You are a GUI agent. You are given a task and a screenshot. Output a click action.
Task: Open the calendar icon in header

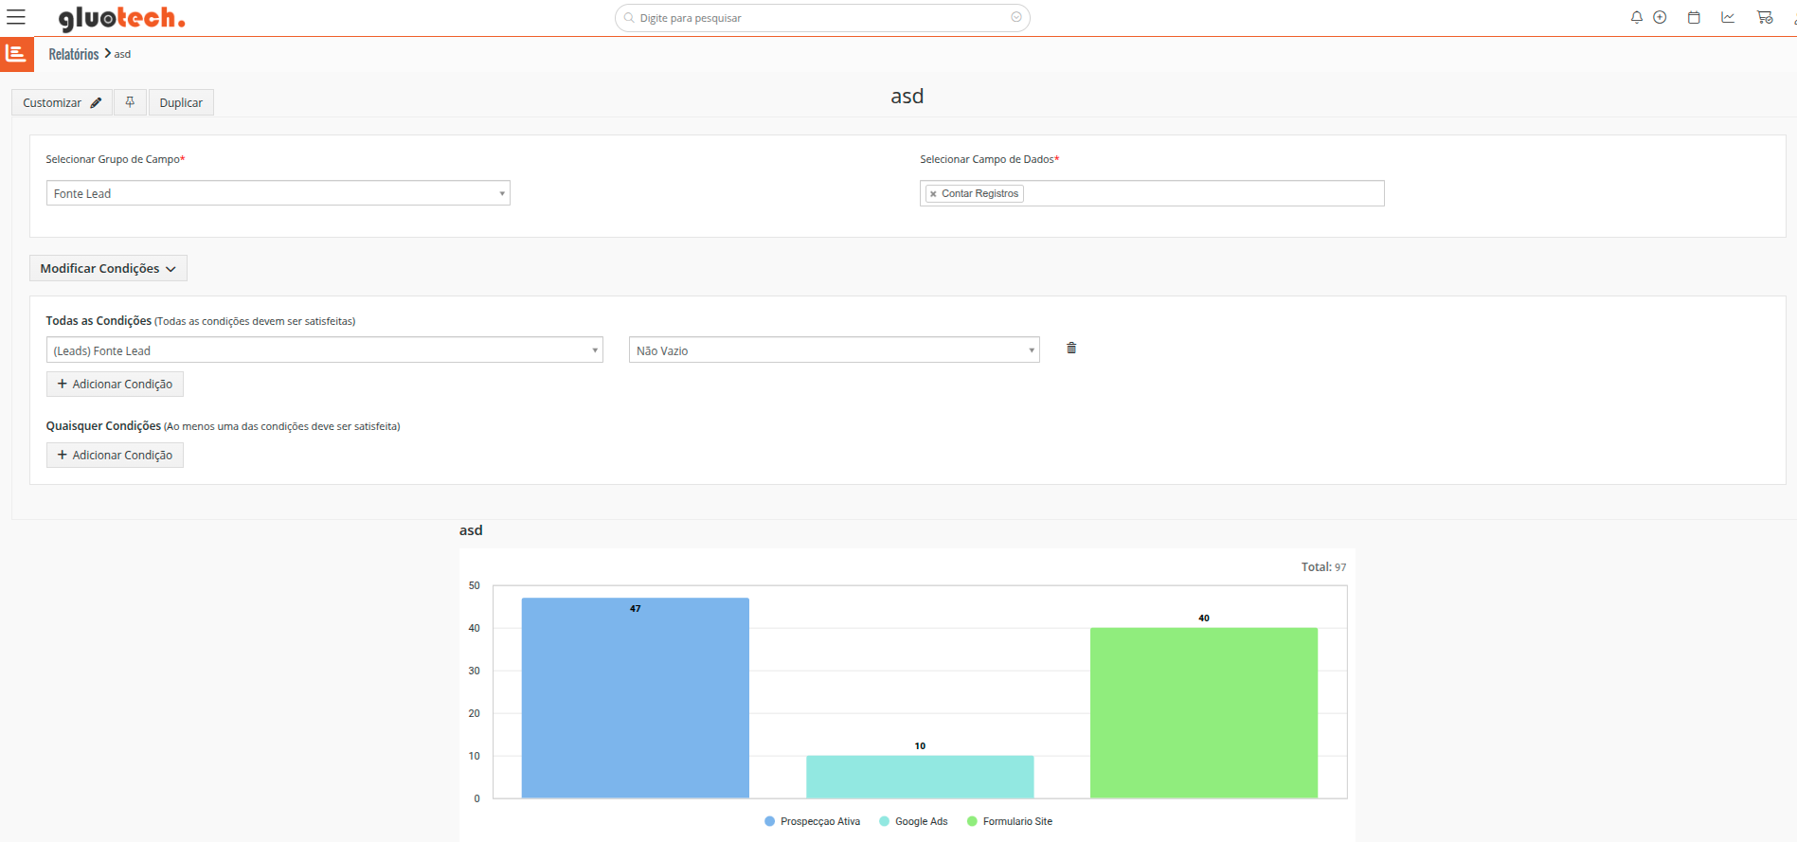(1694, 17)
